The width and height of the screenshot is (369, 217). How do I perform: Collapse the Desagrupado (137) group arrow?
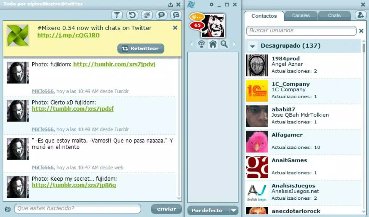pos(252,46)
